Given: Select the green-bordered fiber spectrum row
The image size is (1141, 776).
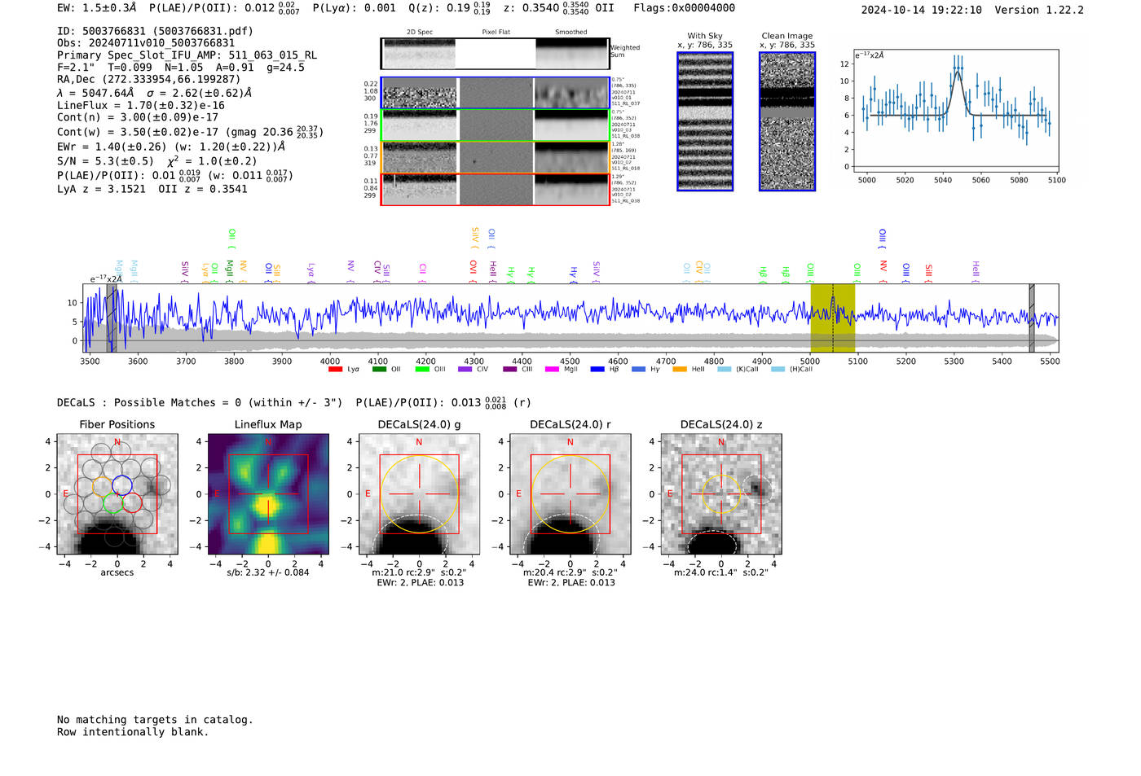Looking at the screenshot, I should point(495,125).
